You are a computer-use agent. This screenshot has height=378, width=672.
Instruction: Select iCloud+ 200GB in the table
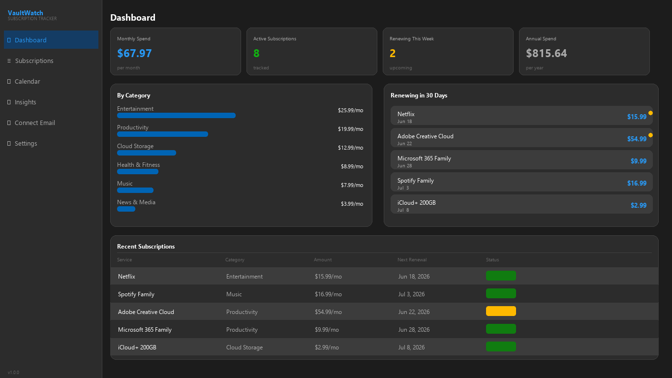click(x=384, y=347)
